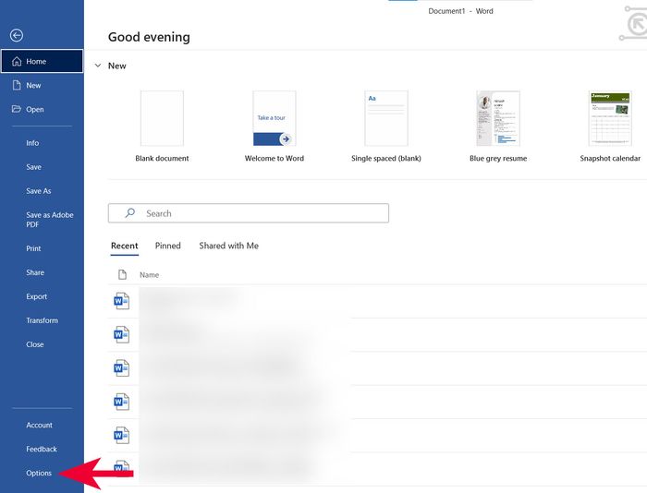Click the arrow button on Welcome to Word thumbnail
The width and height of the screenshot is (647, 493).
pyautogui.click(x=286, y=138)
